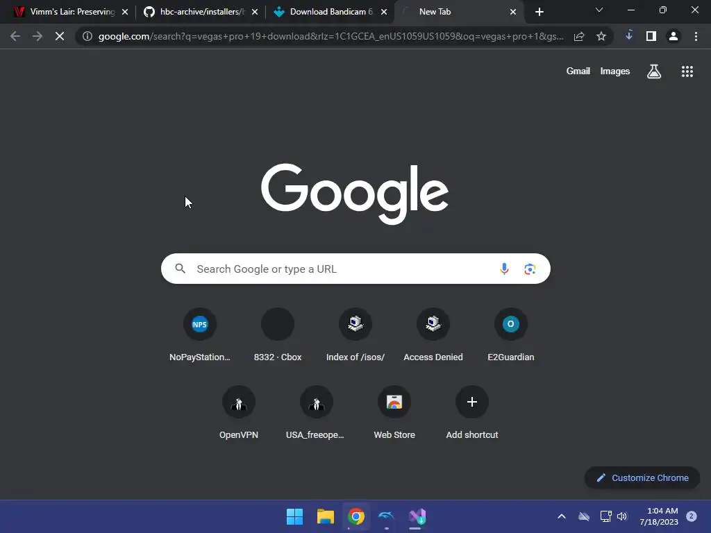Open the Dolphin emulator taskbar icon
The width and height of the screenshot is (711, 533).
point(386,516)
